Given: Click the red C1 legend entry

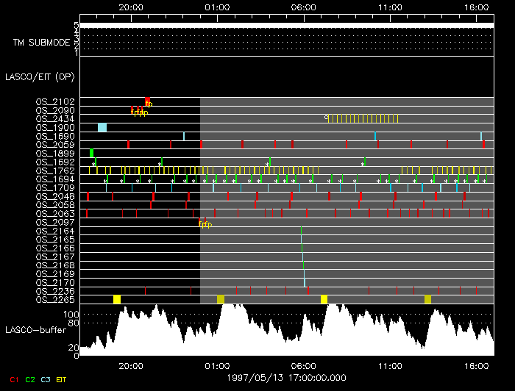Looking at the screenshot, I should (x=13, y=379).
